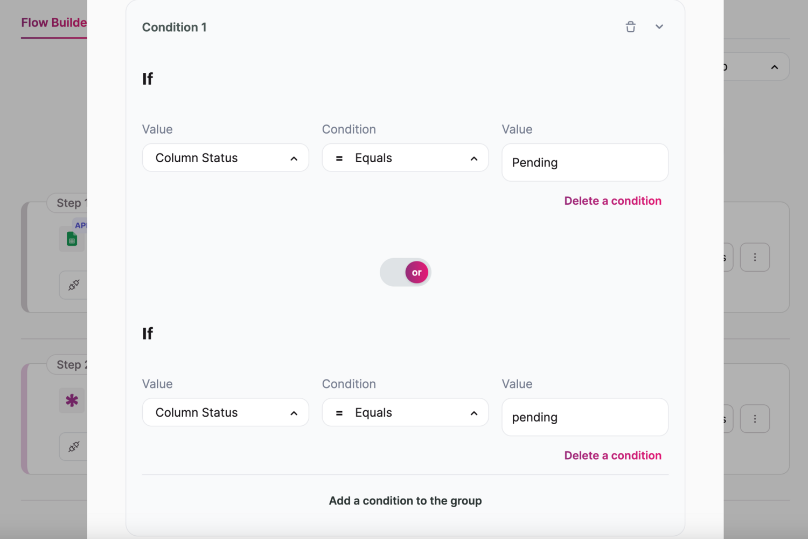Click the pink asterisk icon in Step 2

coord(72,400)
